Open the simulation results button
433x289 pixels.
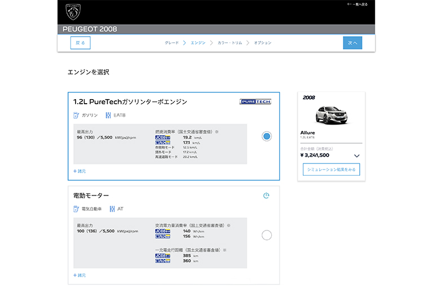pyautogui.click(x=331, y=170)
